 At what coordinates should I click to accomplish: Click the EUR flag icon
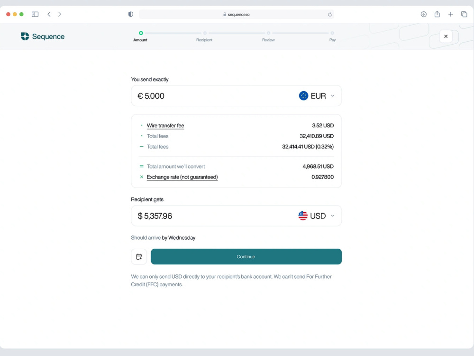pos(303,96)
